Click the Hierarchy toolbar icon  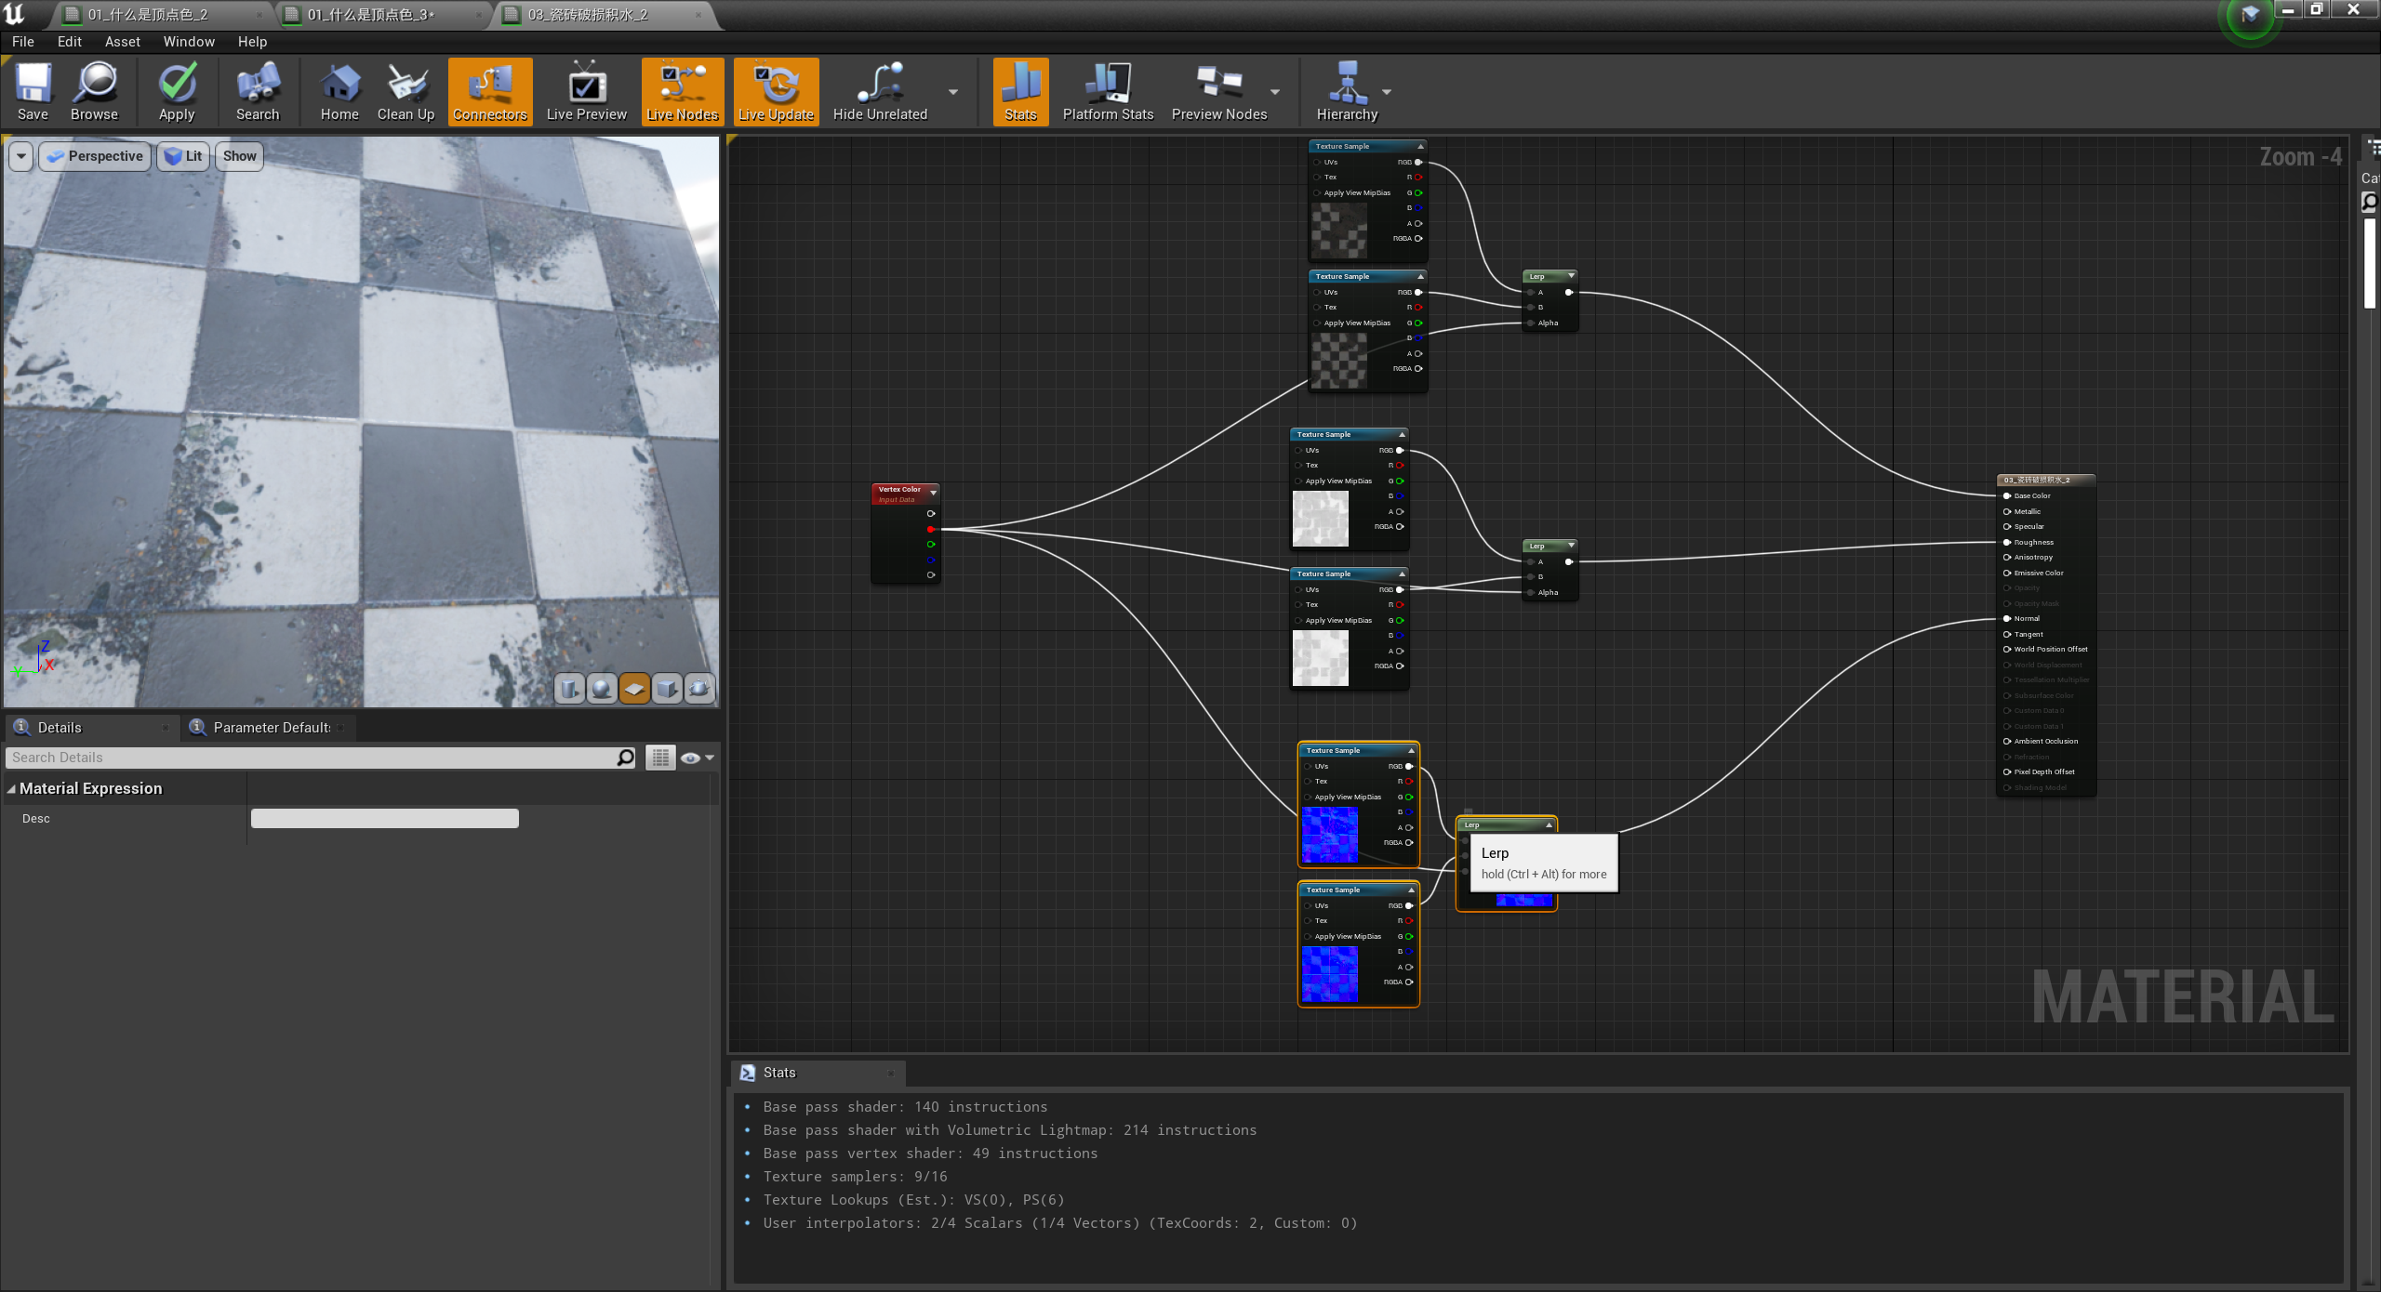pos(1346,90)
